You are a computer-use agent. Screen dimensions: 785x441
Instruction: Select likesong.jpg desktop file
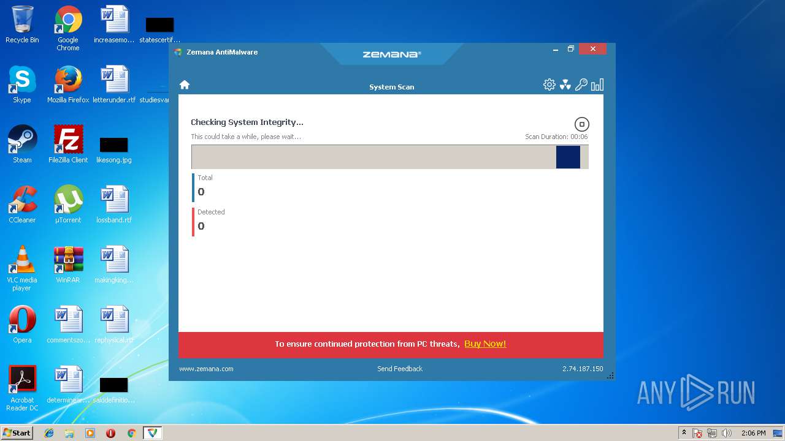point(114,149)
